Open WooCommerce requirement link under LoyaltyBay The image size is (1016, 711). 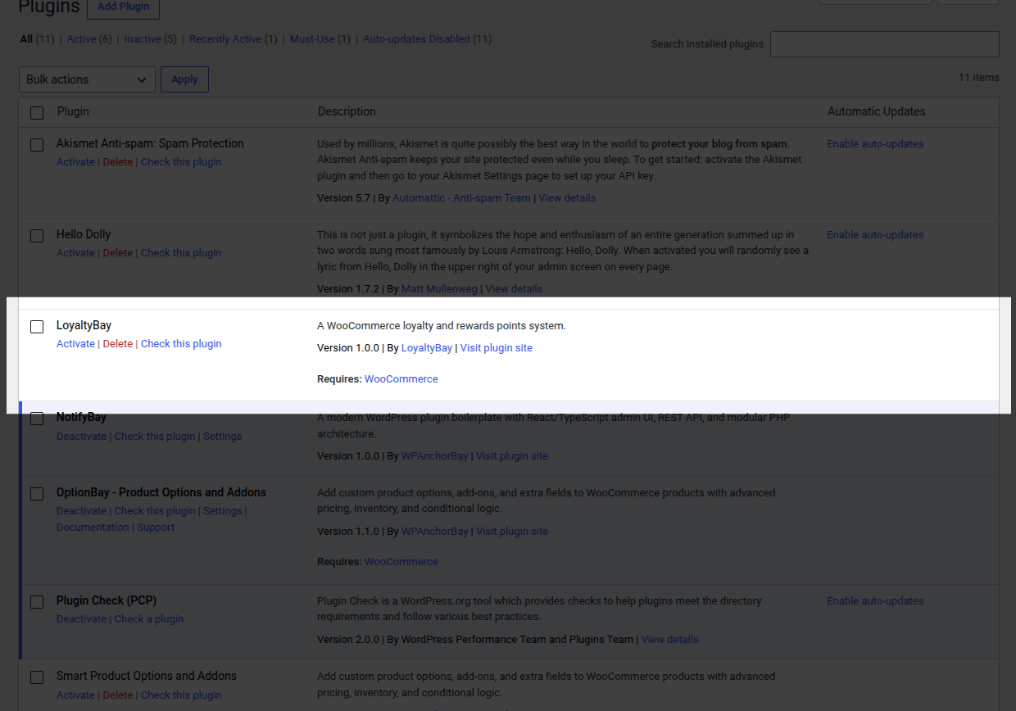click(401, 379)
